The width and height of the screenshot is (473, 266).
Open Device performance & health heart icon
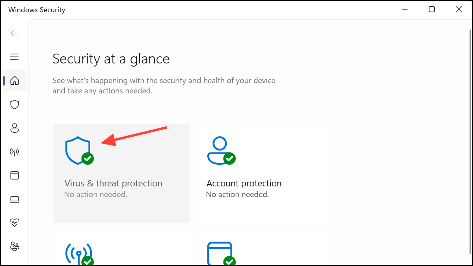[15, 223]
